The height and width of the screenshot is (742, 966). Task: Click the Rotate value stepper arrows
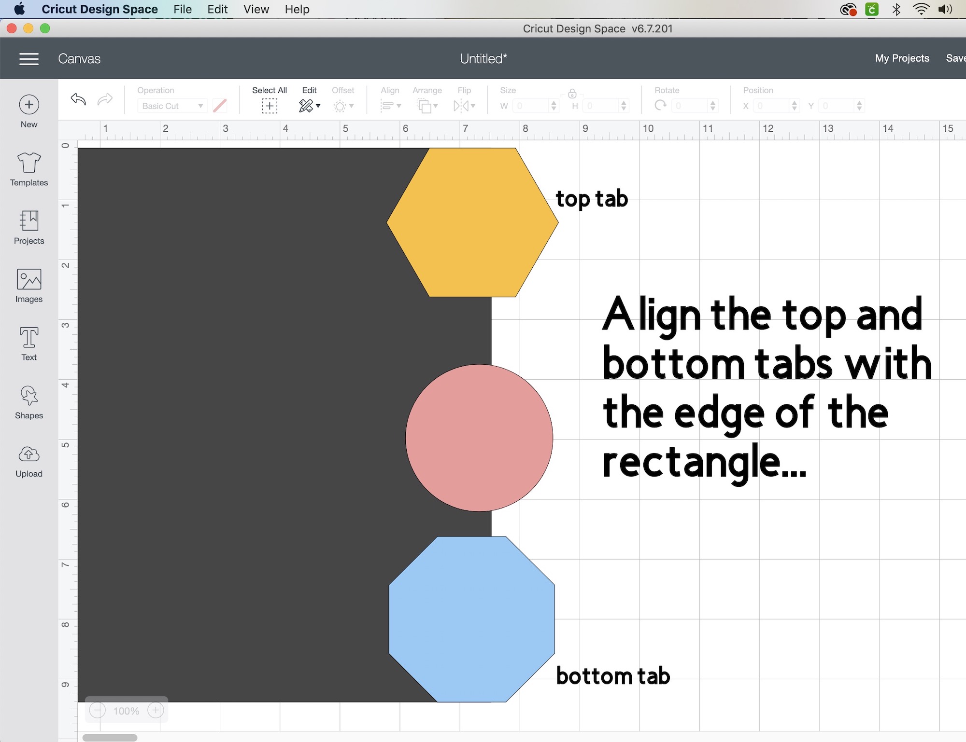click(x=713, y=106)
